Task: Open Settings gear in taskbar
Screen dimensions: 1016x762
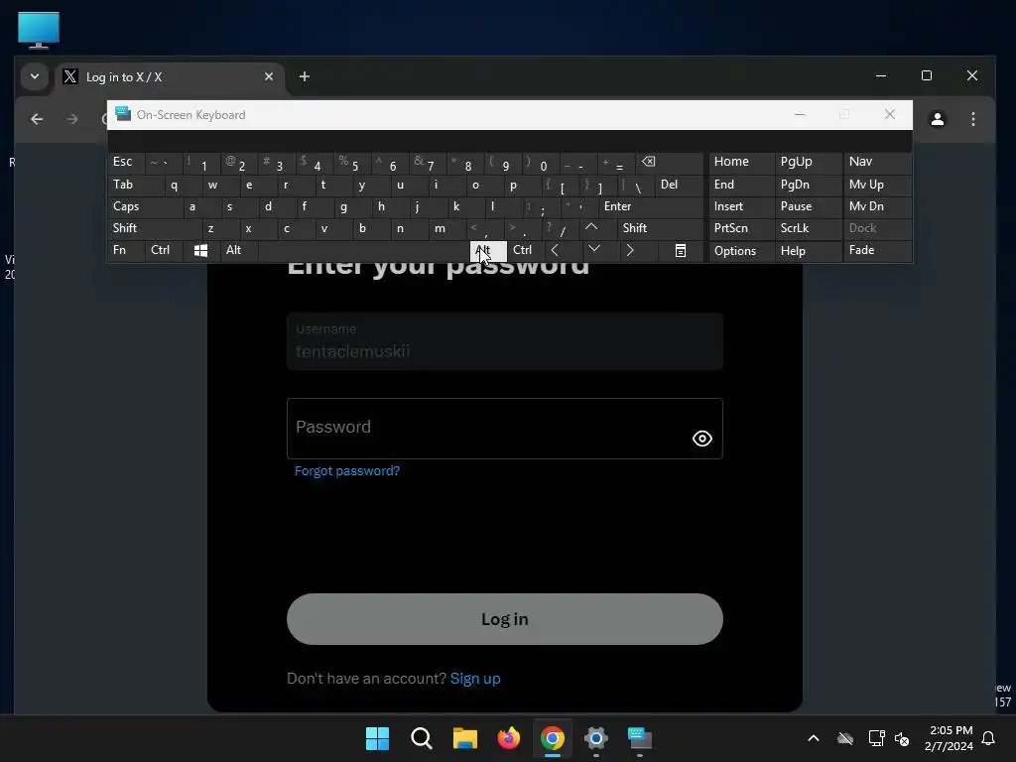Action: coord(595,738)
